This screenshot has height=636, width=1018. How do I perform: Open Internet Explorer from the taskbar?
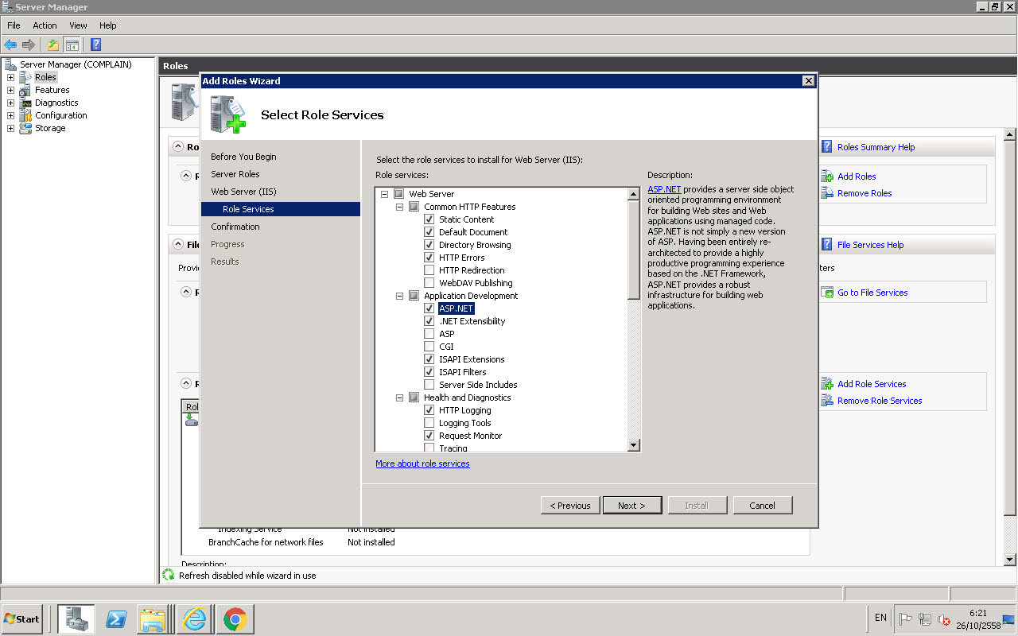click(x=194, y=619)
